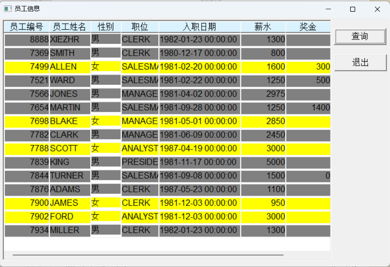
Task: Select employee number 7934 cell
Action: [27, 231]
